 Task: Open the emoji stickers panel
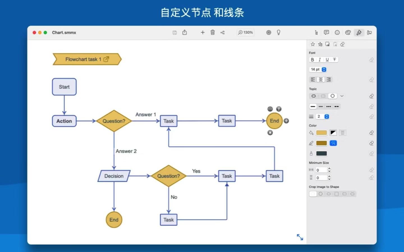pos(337,32)
